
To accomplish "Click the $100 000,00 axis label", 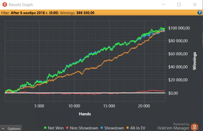I will 179,28.
